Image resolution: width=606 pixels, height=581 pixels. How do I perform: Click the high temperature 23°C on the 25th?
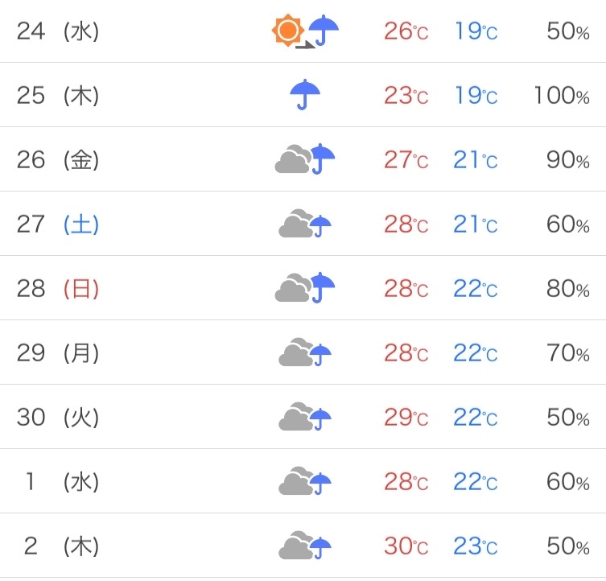coord(406,95)
